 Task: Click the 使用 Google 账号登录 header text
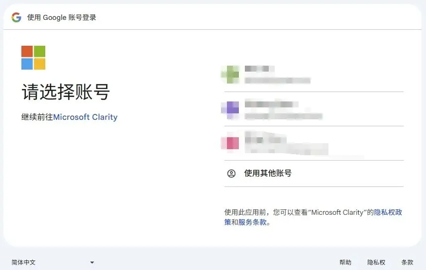click(x=62, y=17)
